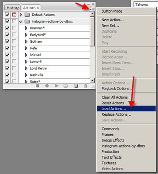The width and height of the screenshot is (158, 174).
Task: Toggle the Gotham action checkbox
Action: click(7, 41)
